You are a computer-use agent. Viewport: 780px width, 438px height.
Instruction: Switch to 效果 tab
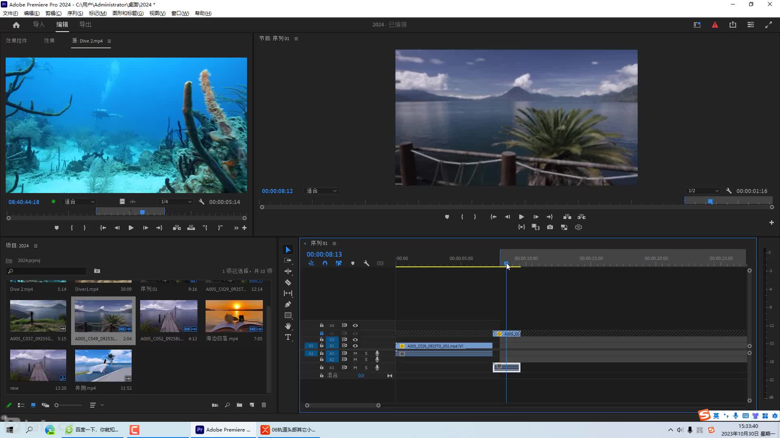pos(49,41)
